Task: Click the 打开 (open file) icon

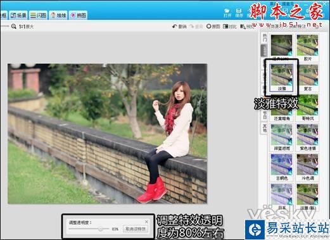Action: coord(227,13)
